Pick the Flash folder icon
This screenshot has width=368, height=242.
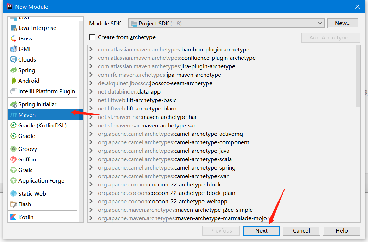click(14, 204)
